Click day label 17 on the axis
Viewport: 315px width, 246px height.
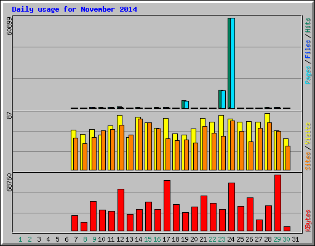[166, 239]
